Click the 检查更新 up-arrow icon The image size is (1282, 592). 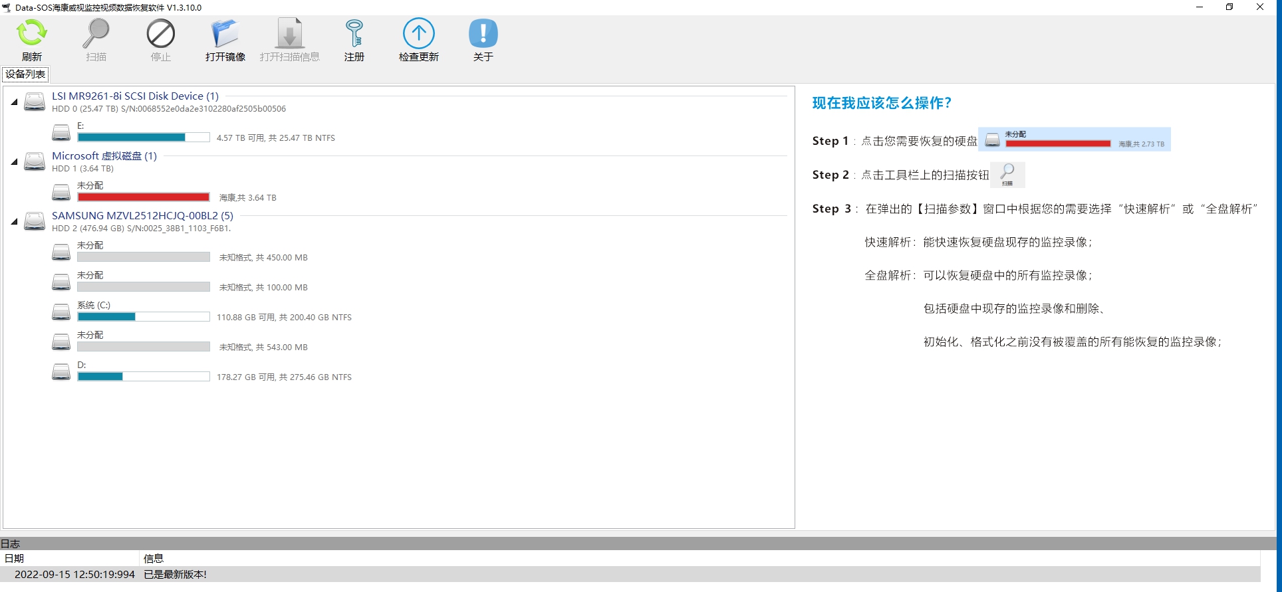point(418,33)
